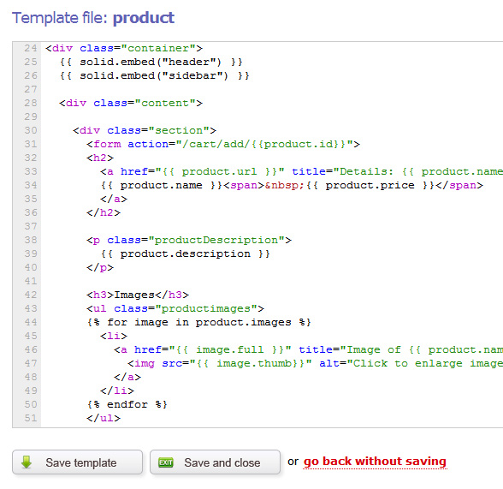The image size is (503, 489).
Task: Click the opening h2 tag on line 32
Action: (100, 158)
